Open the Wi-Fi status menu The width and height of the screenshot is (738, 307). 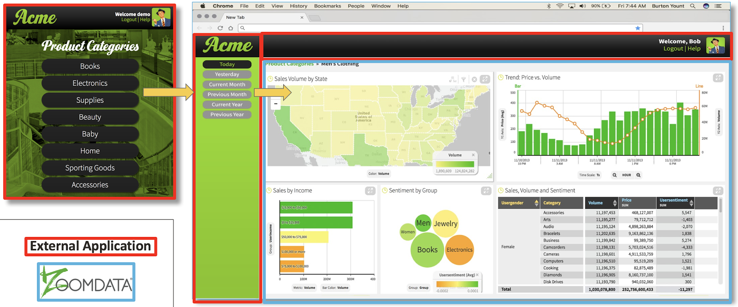click(560, 6)
